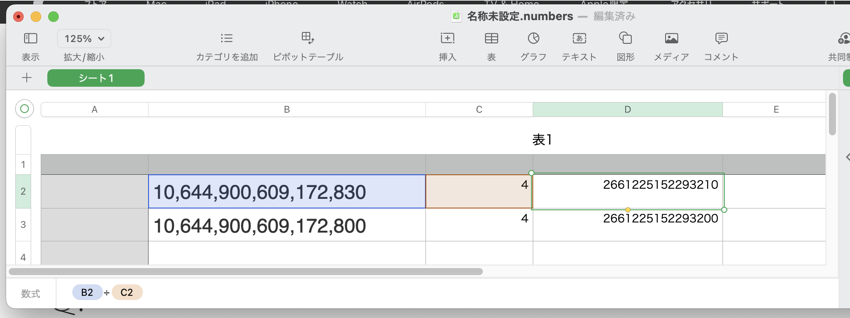This screenshot has width=850, height=318.
Task: Select column D header
Action: (627, 110)
